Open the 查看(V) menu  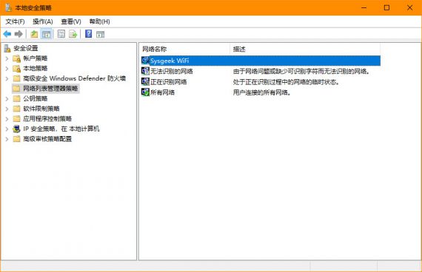pyautogui.click(x=71, y=21)
